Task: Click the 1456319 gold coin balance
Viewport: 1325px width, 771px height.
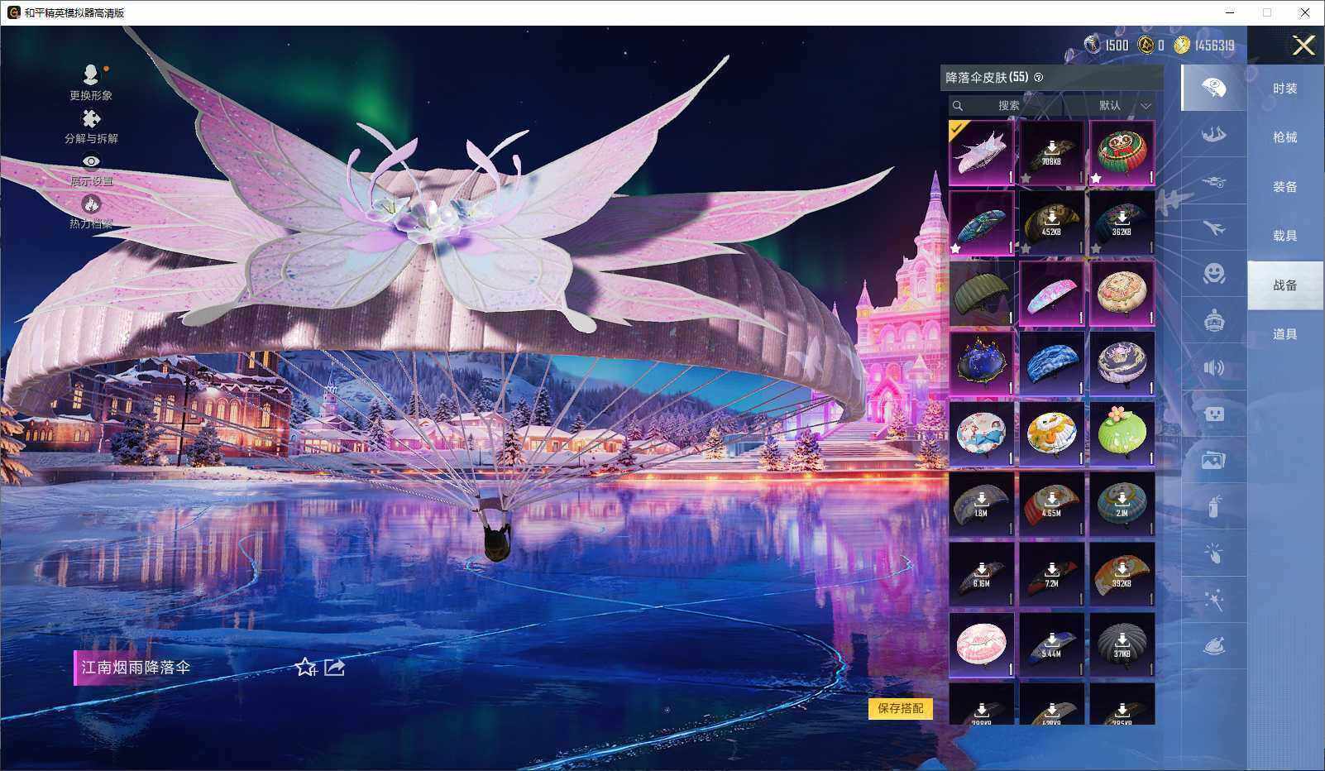Action: click(x=1204, y=45)
